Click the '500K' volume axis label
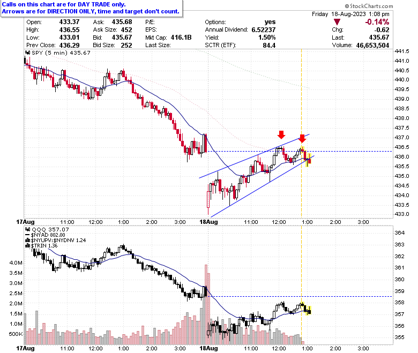The height and width of the screenshot is (353, 418). 16,334
